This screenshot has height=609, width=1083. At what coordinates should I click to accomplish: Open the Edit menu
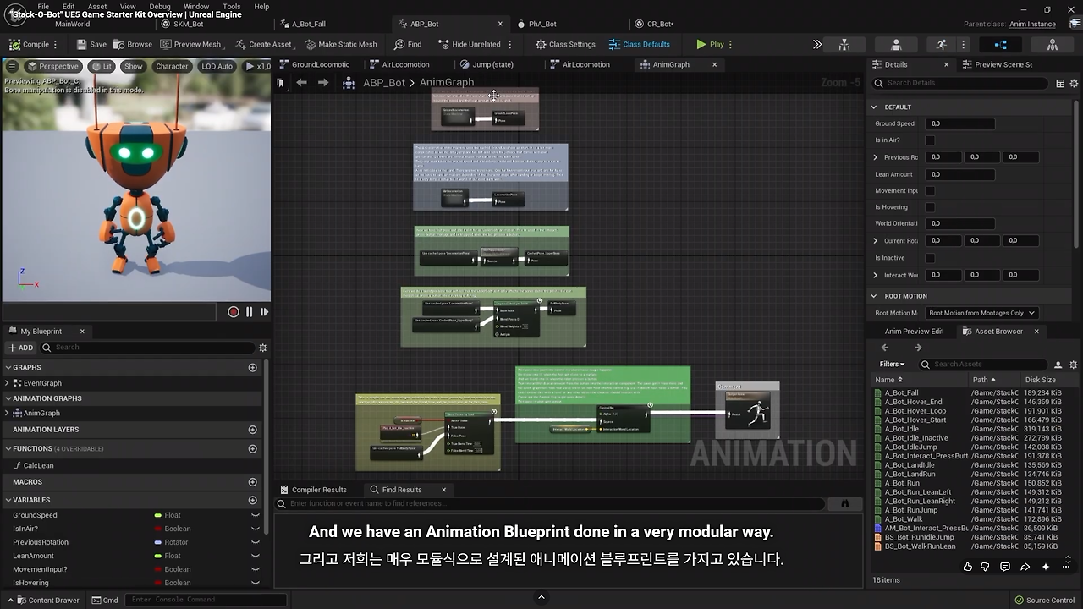click(x=69, y=7)
